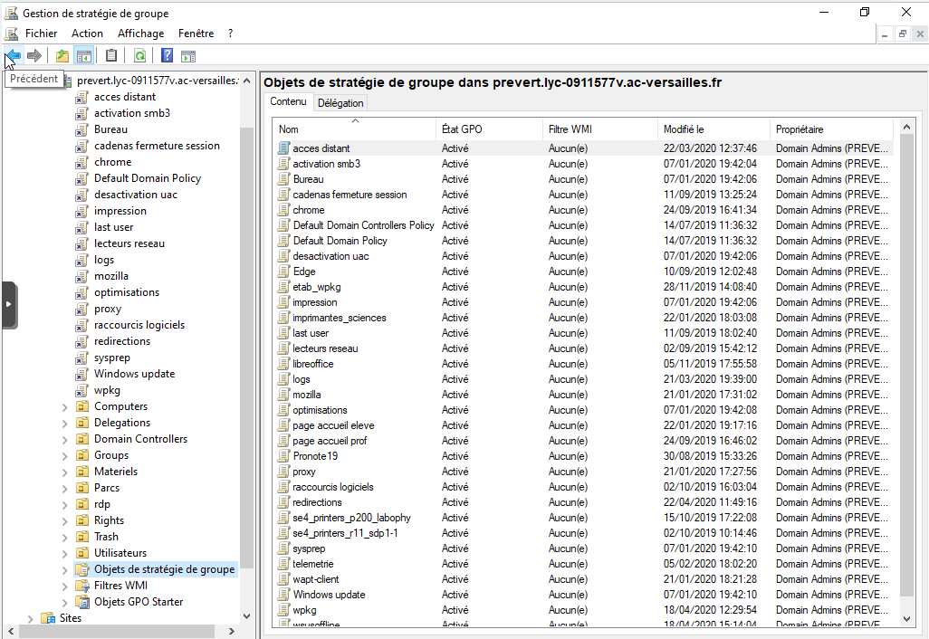Expand the Groups node

pyautogui.click(x=64, y=455)
